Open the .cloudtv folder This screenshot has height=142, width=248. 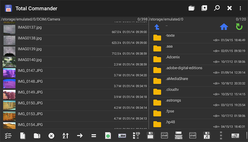198,92
